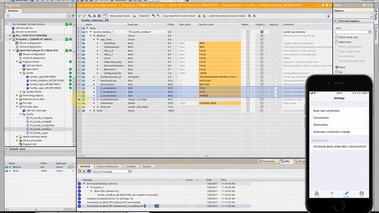Select the DT_Gorilla_Login tree item

coord(38,133)
